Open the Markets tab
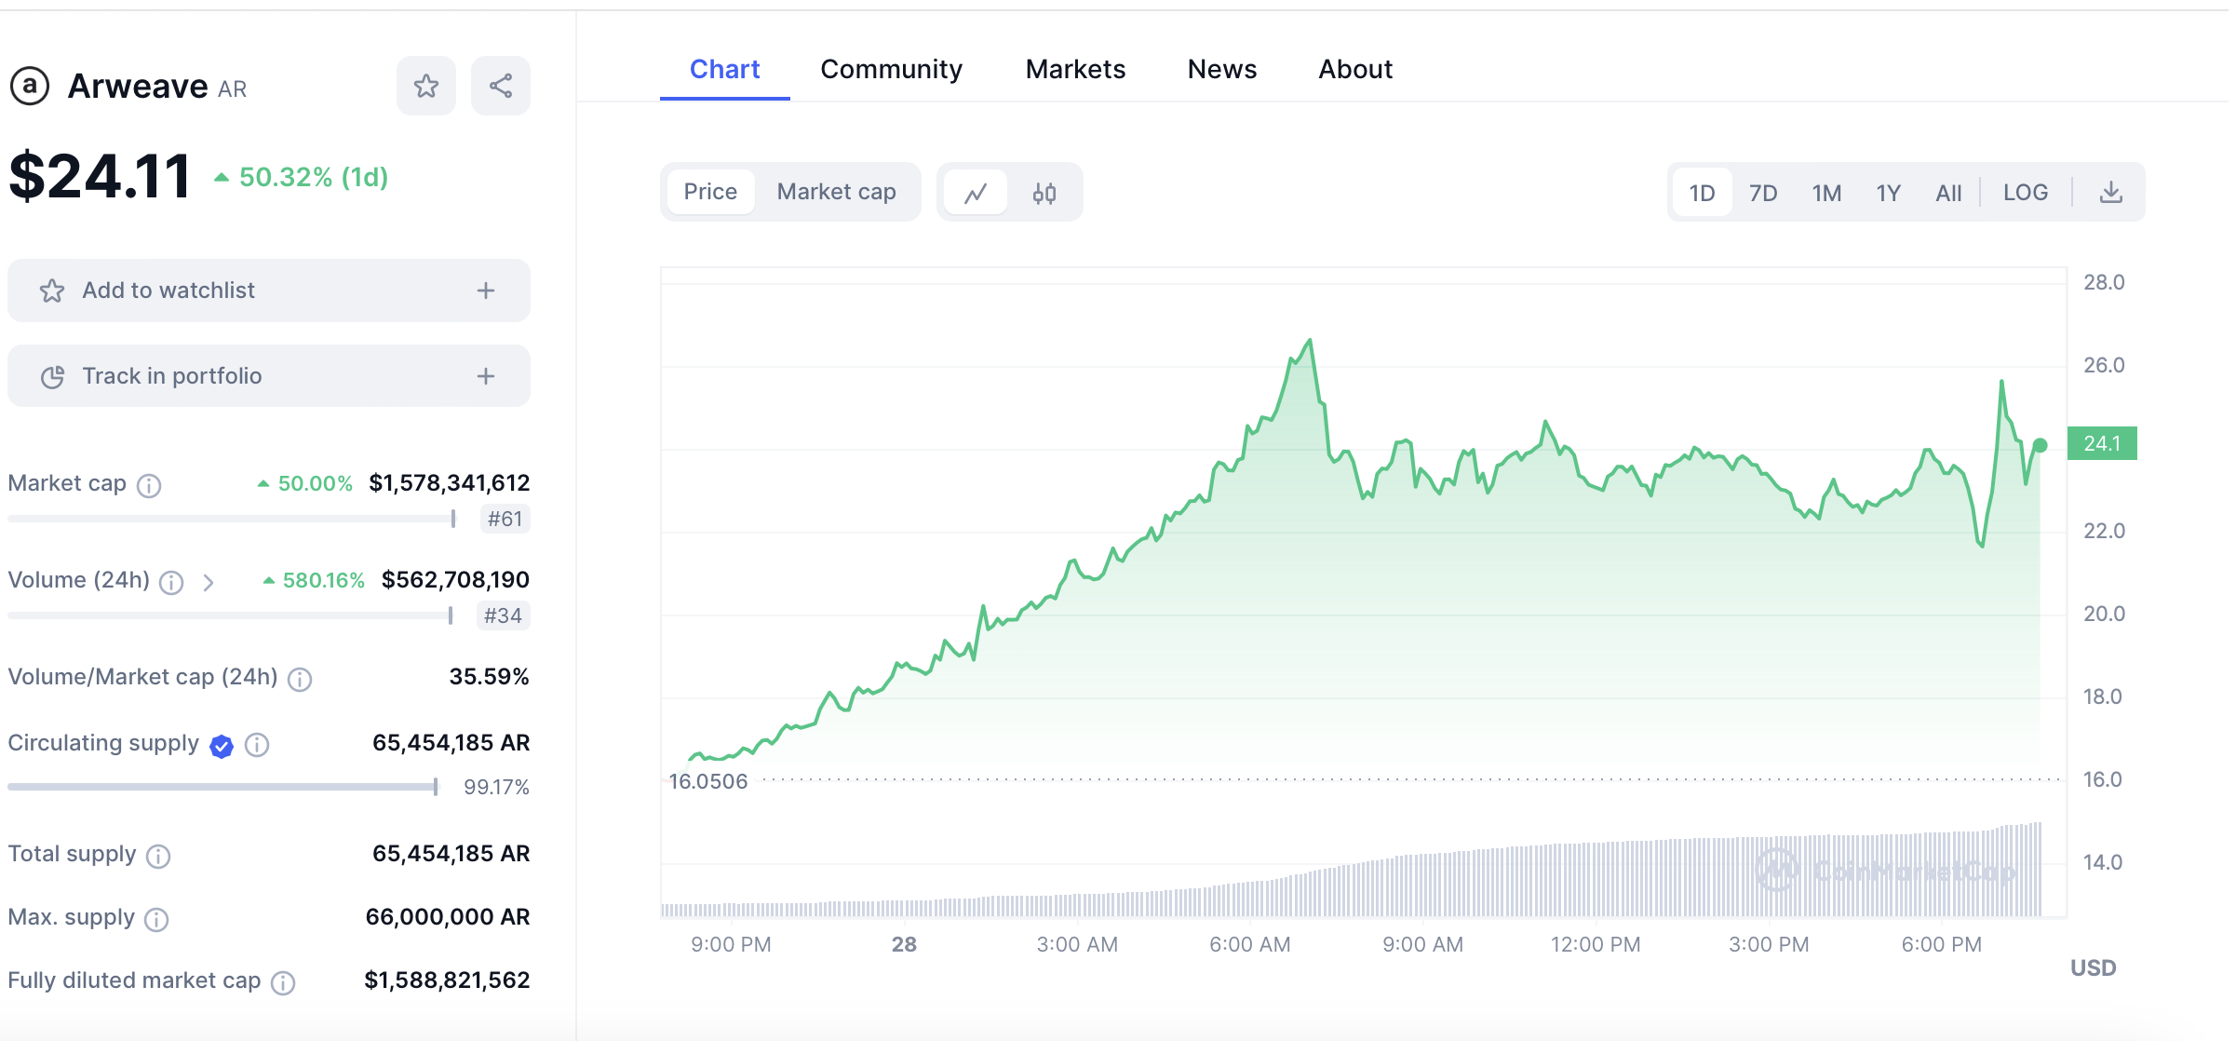This screenshot has width=2236, height=1041. point(1075,69)
